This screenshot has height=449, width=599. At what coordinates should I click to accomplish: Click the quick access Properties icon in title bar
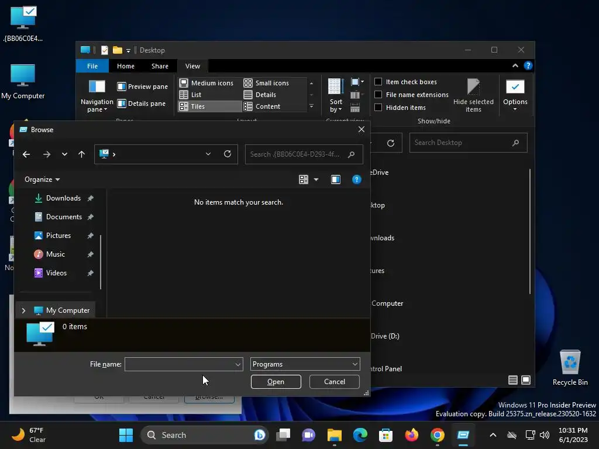pos(104,50)
